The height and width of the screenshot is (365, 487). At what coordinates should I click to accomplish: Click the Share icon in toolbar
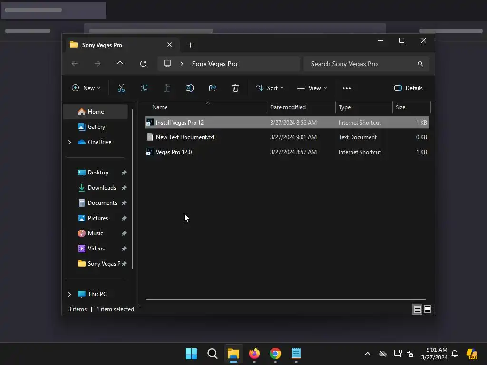click(x=213, y=88)
